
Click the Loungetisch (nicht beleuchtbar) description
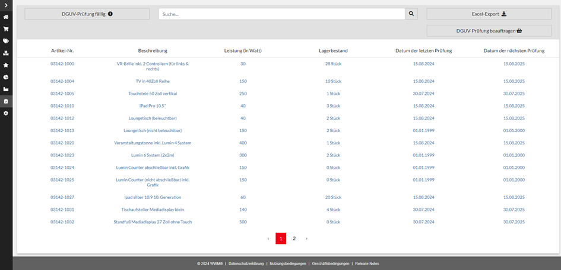tap(153, 130)
